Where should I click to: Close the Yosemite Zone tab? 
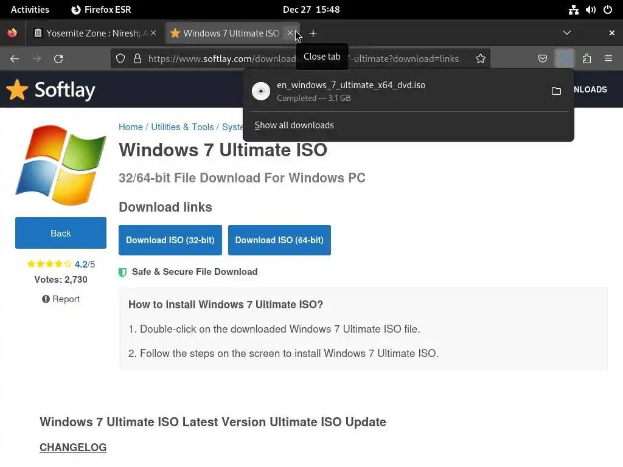(x=153, y=33)
